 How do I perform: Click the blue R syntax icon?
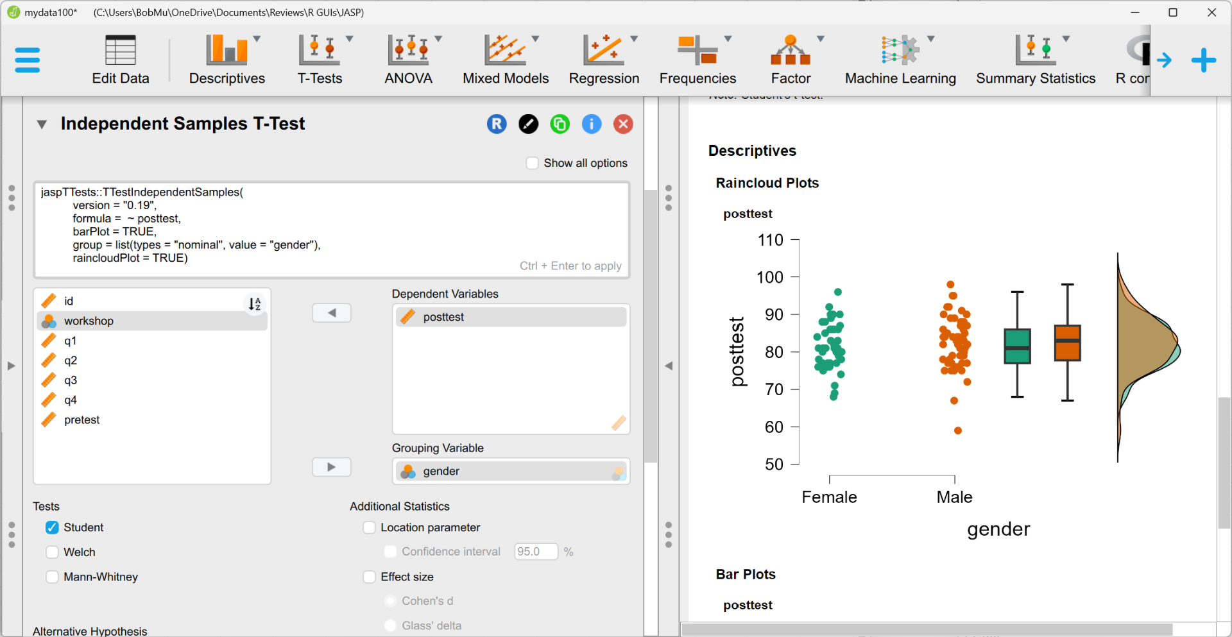pyautogui.click(x=497, y=124)
